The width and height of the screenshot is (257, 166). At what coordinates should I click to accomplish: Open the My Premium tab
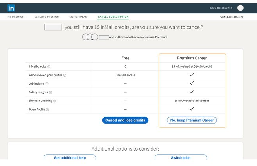tap(16, 17)
